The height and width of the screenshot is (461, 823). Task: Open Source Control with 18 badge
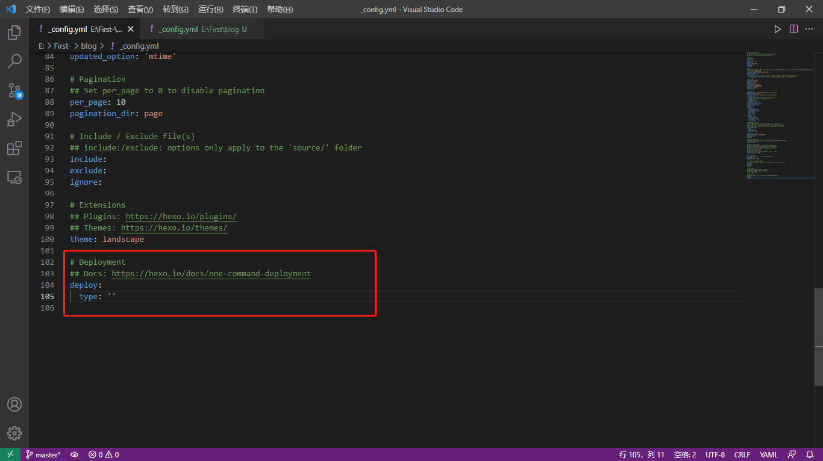[x=14, y=90]
